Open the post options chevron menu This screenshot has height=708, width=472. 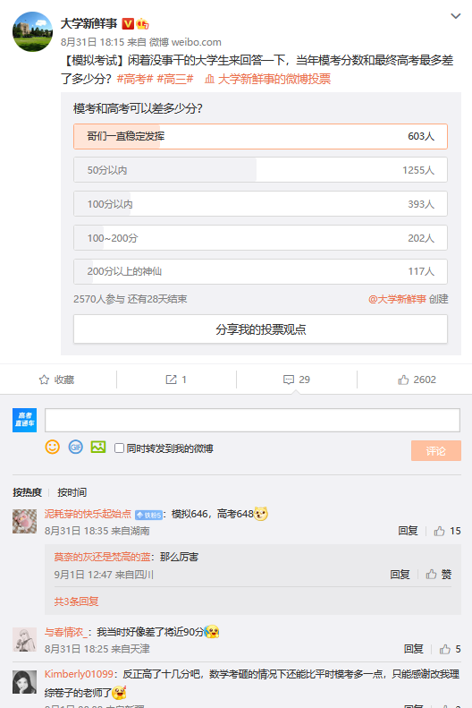456,16
